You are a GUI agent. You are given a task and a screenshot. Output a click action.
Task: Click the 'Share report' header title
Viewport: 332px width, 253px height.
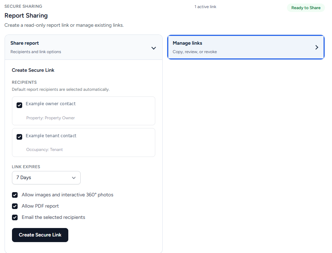coord(25,43)
